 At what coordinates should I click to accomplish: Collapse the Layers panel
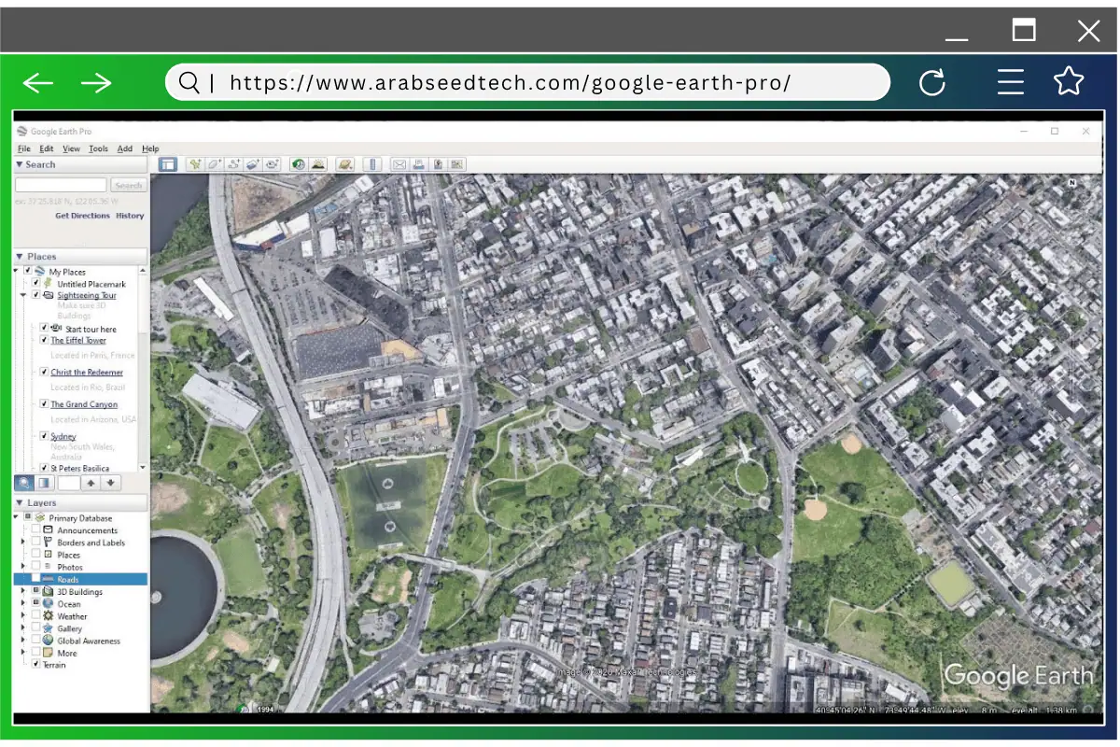pyautogui.click(x=19, y=501)
